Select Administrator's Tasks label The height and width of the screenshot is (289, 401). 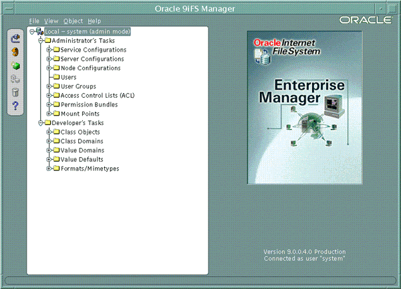(x=83, y=40)
